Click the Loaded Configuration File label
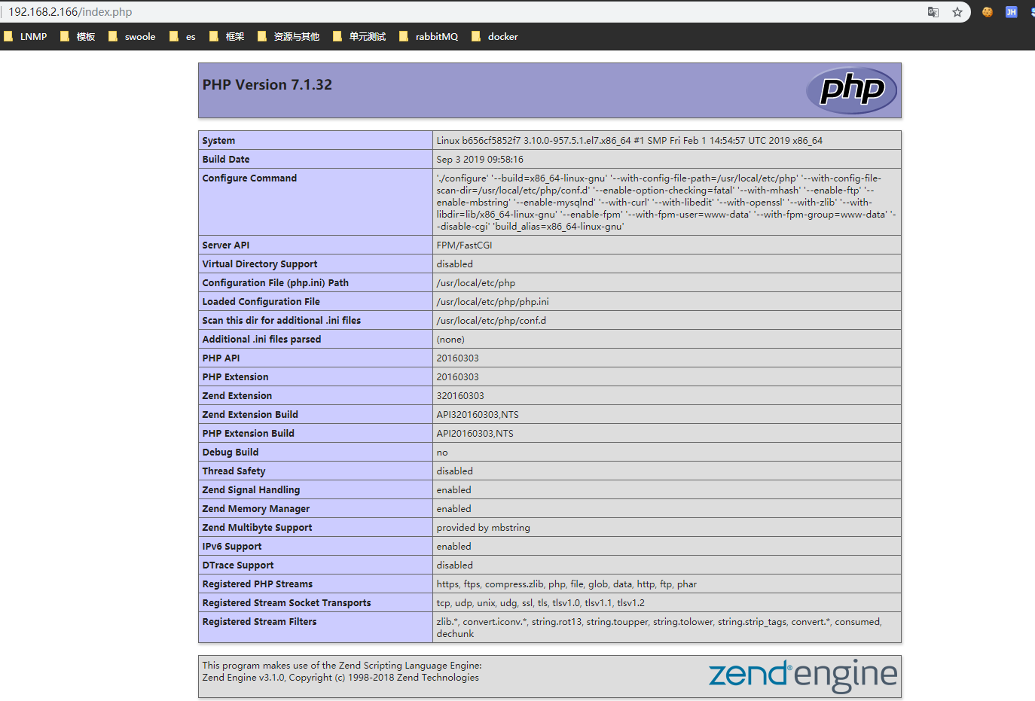This screenshot has width=1035, height=701. click(261, 302)
